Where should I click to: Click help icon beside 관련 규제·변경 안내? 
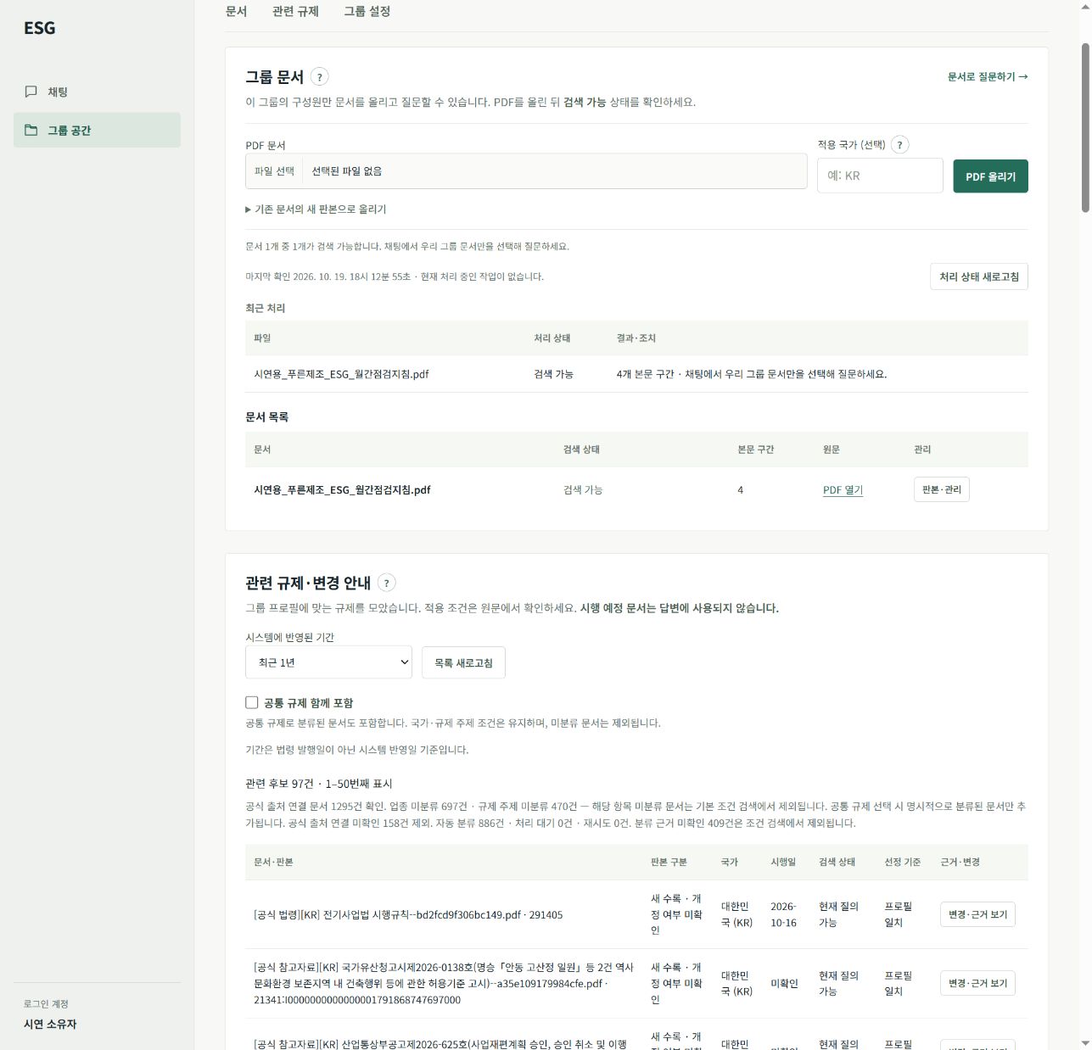386,583
